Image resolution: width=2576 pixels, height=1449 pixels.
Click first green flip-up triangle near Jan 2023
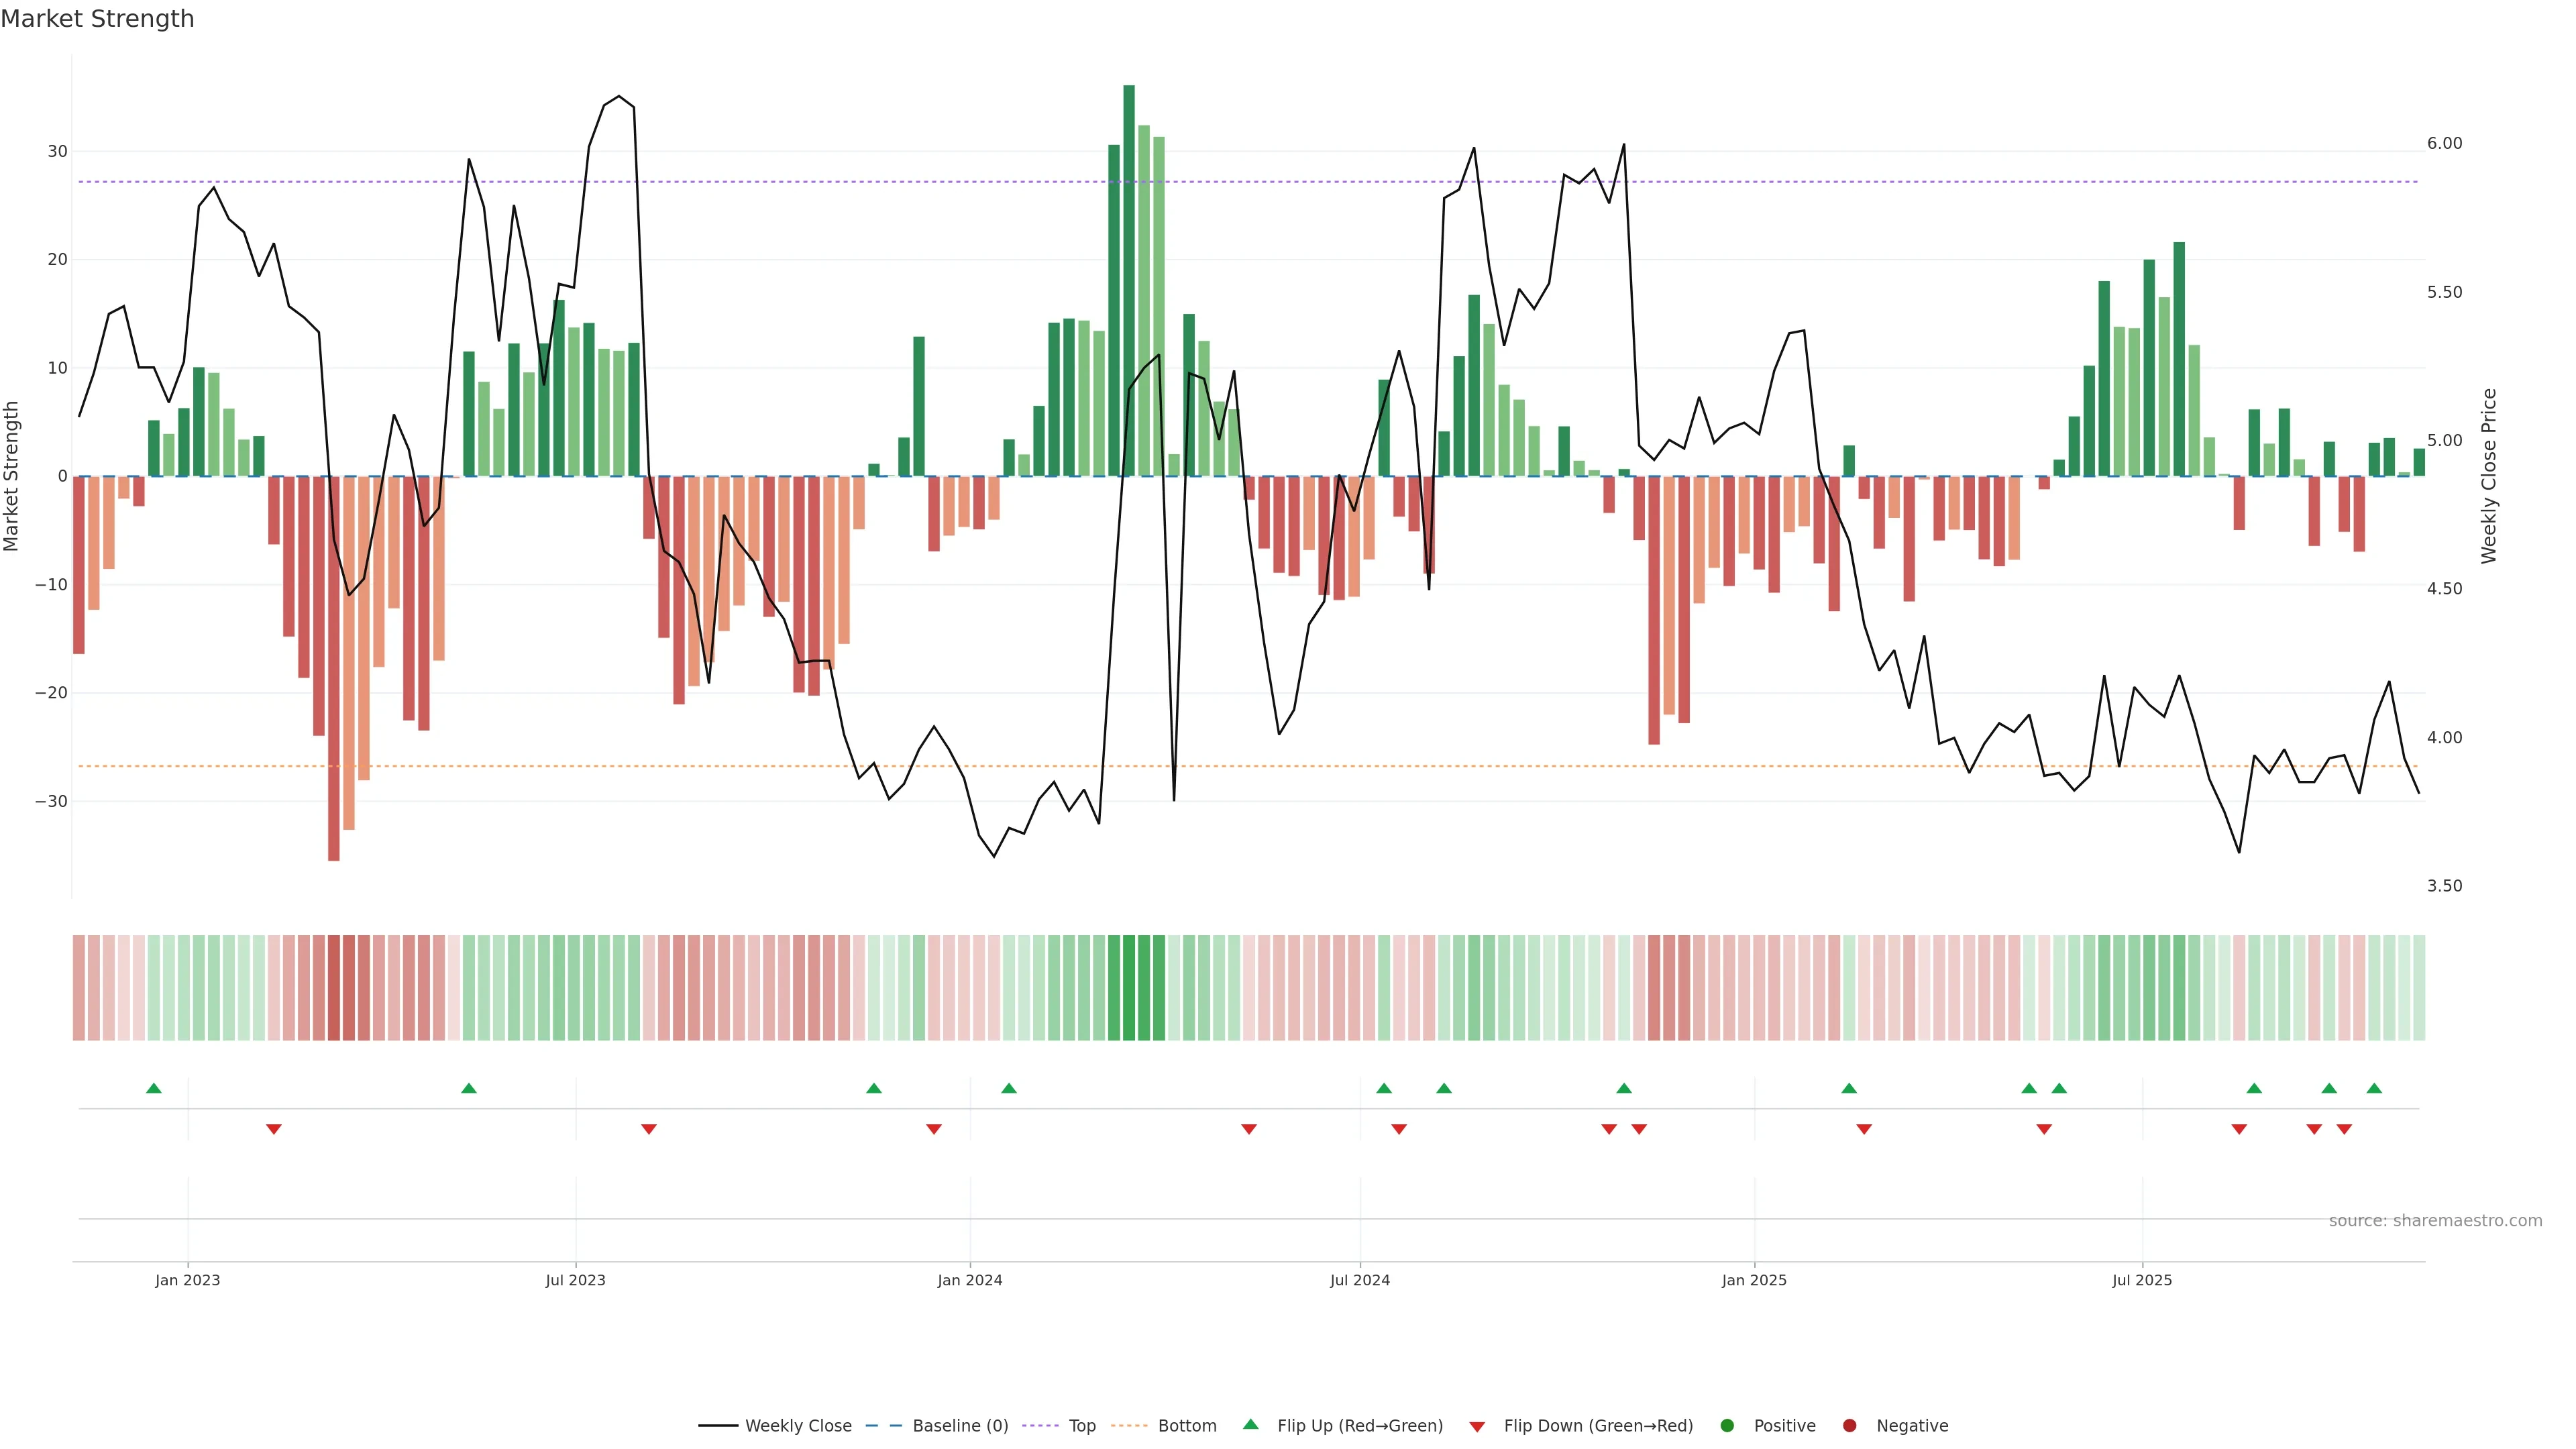tap(153, 1088)
